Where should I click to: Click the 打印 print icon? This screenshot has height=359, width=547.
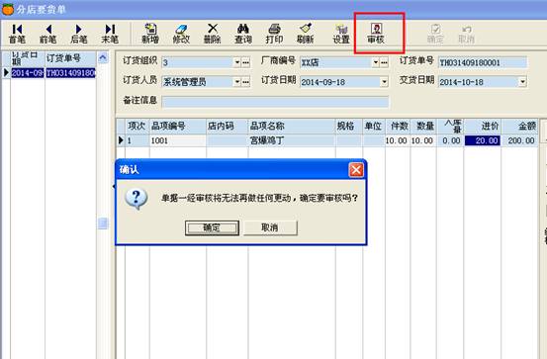pyautogui.click(x=274, y=34)
